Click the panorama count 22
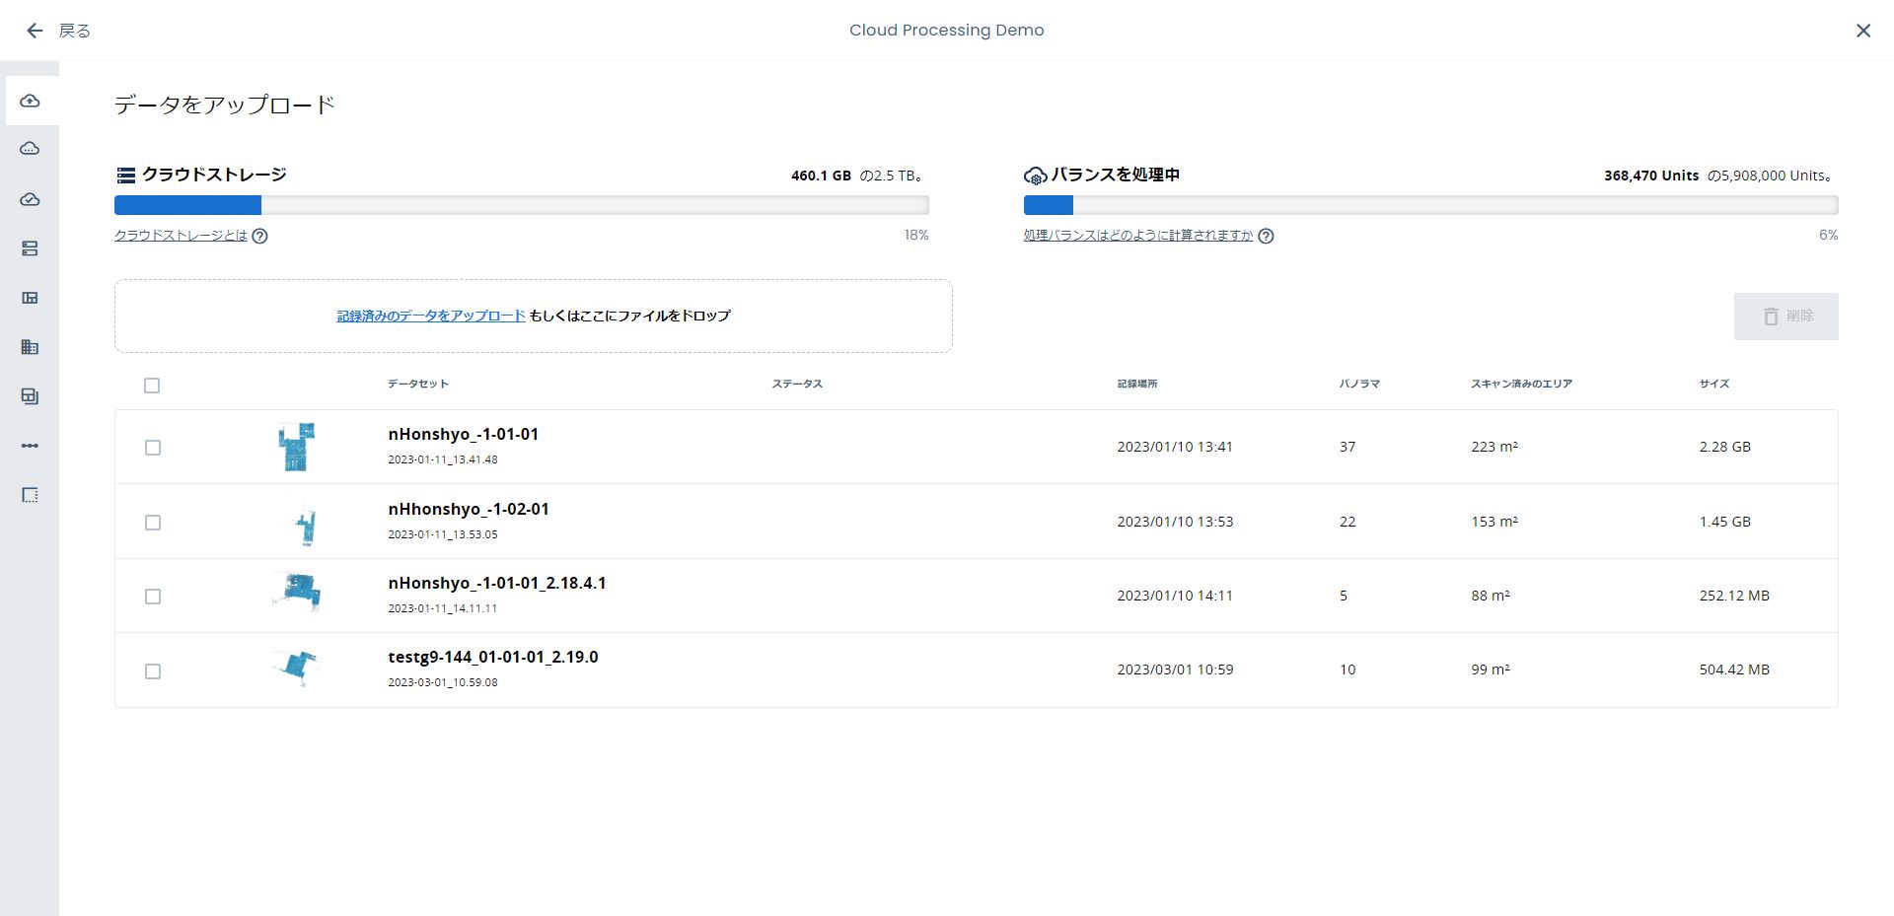Screen dimensions: 1894x916 pyautogui.click(x=1348, y=522)
